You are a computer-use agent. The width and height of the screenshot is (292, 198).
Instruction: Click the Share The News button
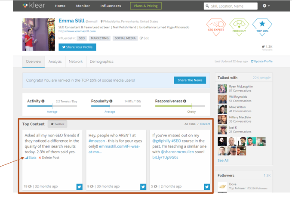click(190, 80)
